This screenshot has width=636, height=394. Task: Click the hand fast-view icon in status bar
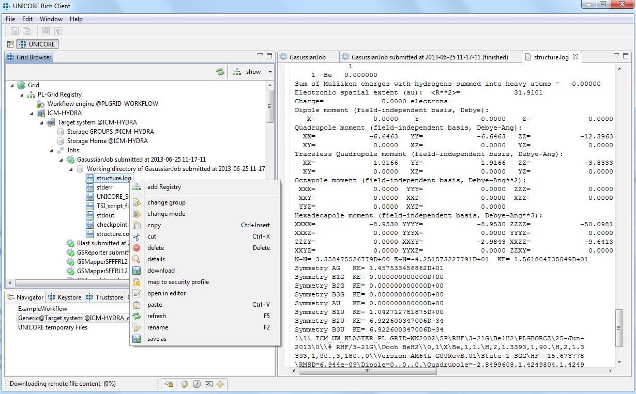click(169, 384)
